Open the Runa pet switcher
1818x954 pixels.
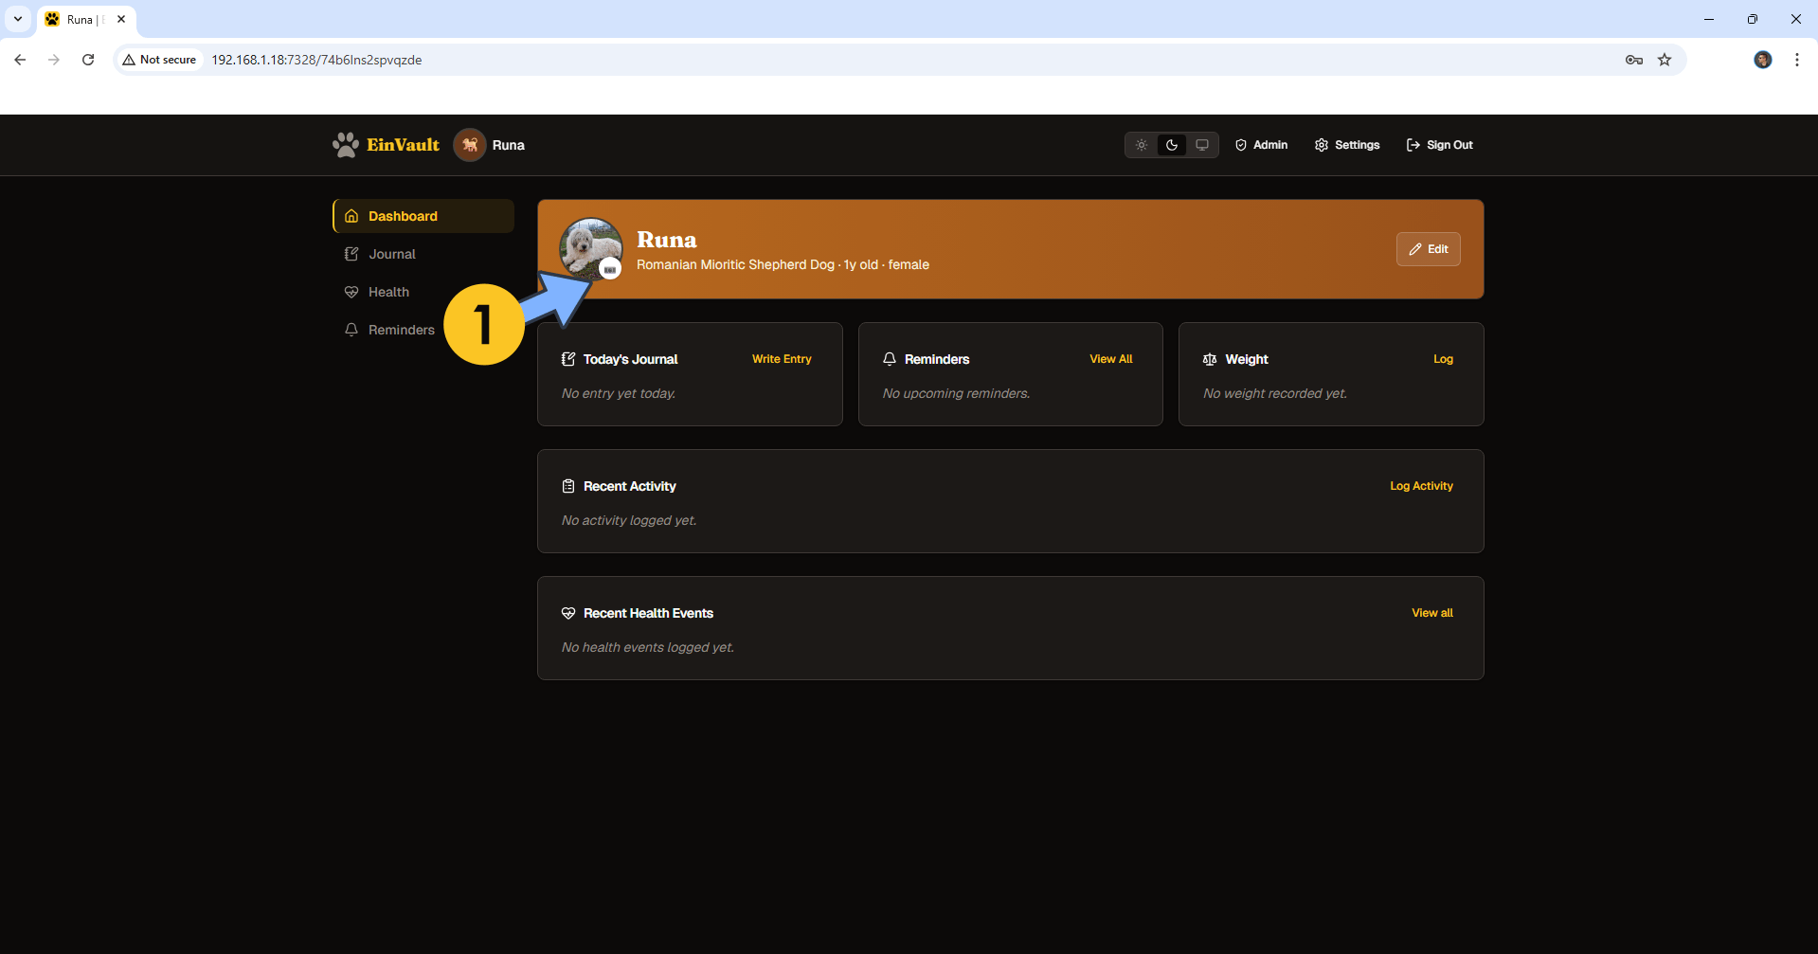pos(490,145)
